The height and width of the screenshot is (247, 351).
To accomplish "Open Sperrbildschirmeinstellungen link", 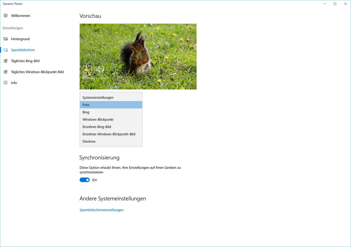I will pyautogui.click(x=101, y=210).
